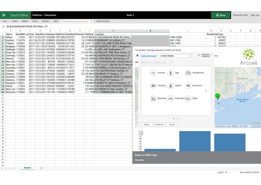Click the Back button
The height and width of the screenshot is (185, 261).
(146, 124)
